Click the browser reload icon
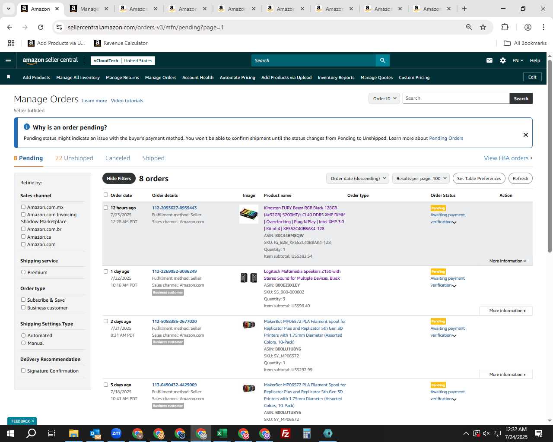 pos(41,27)
